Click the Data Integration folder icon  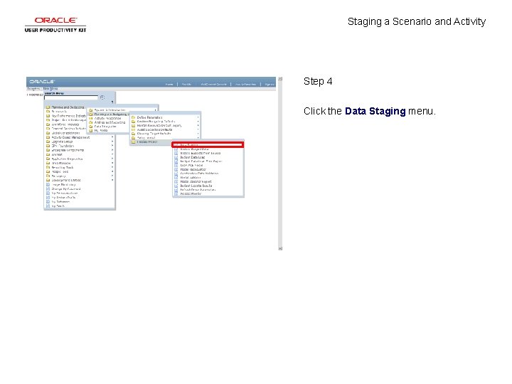point(91,127)
